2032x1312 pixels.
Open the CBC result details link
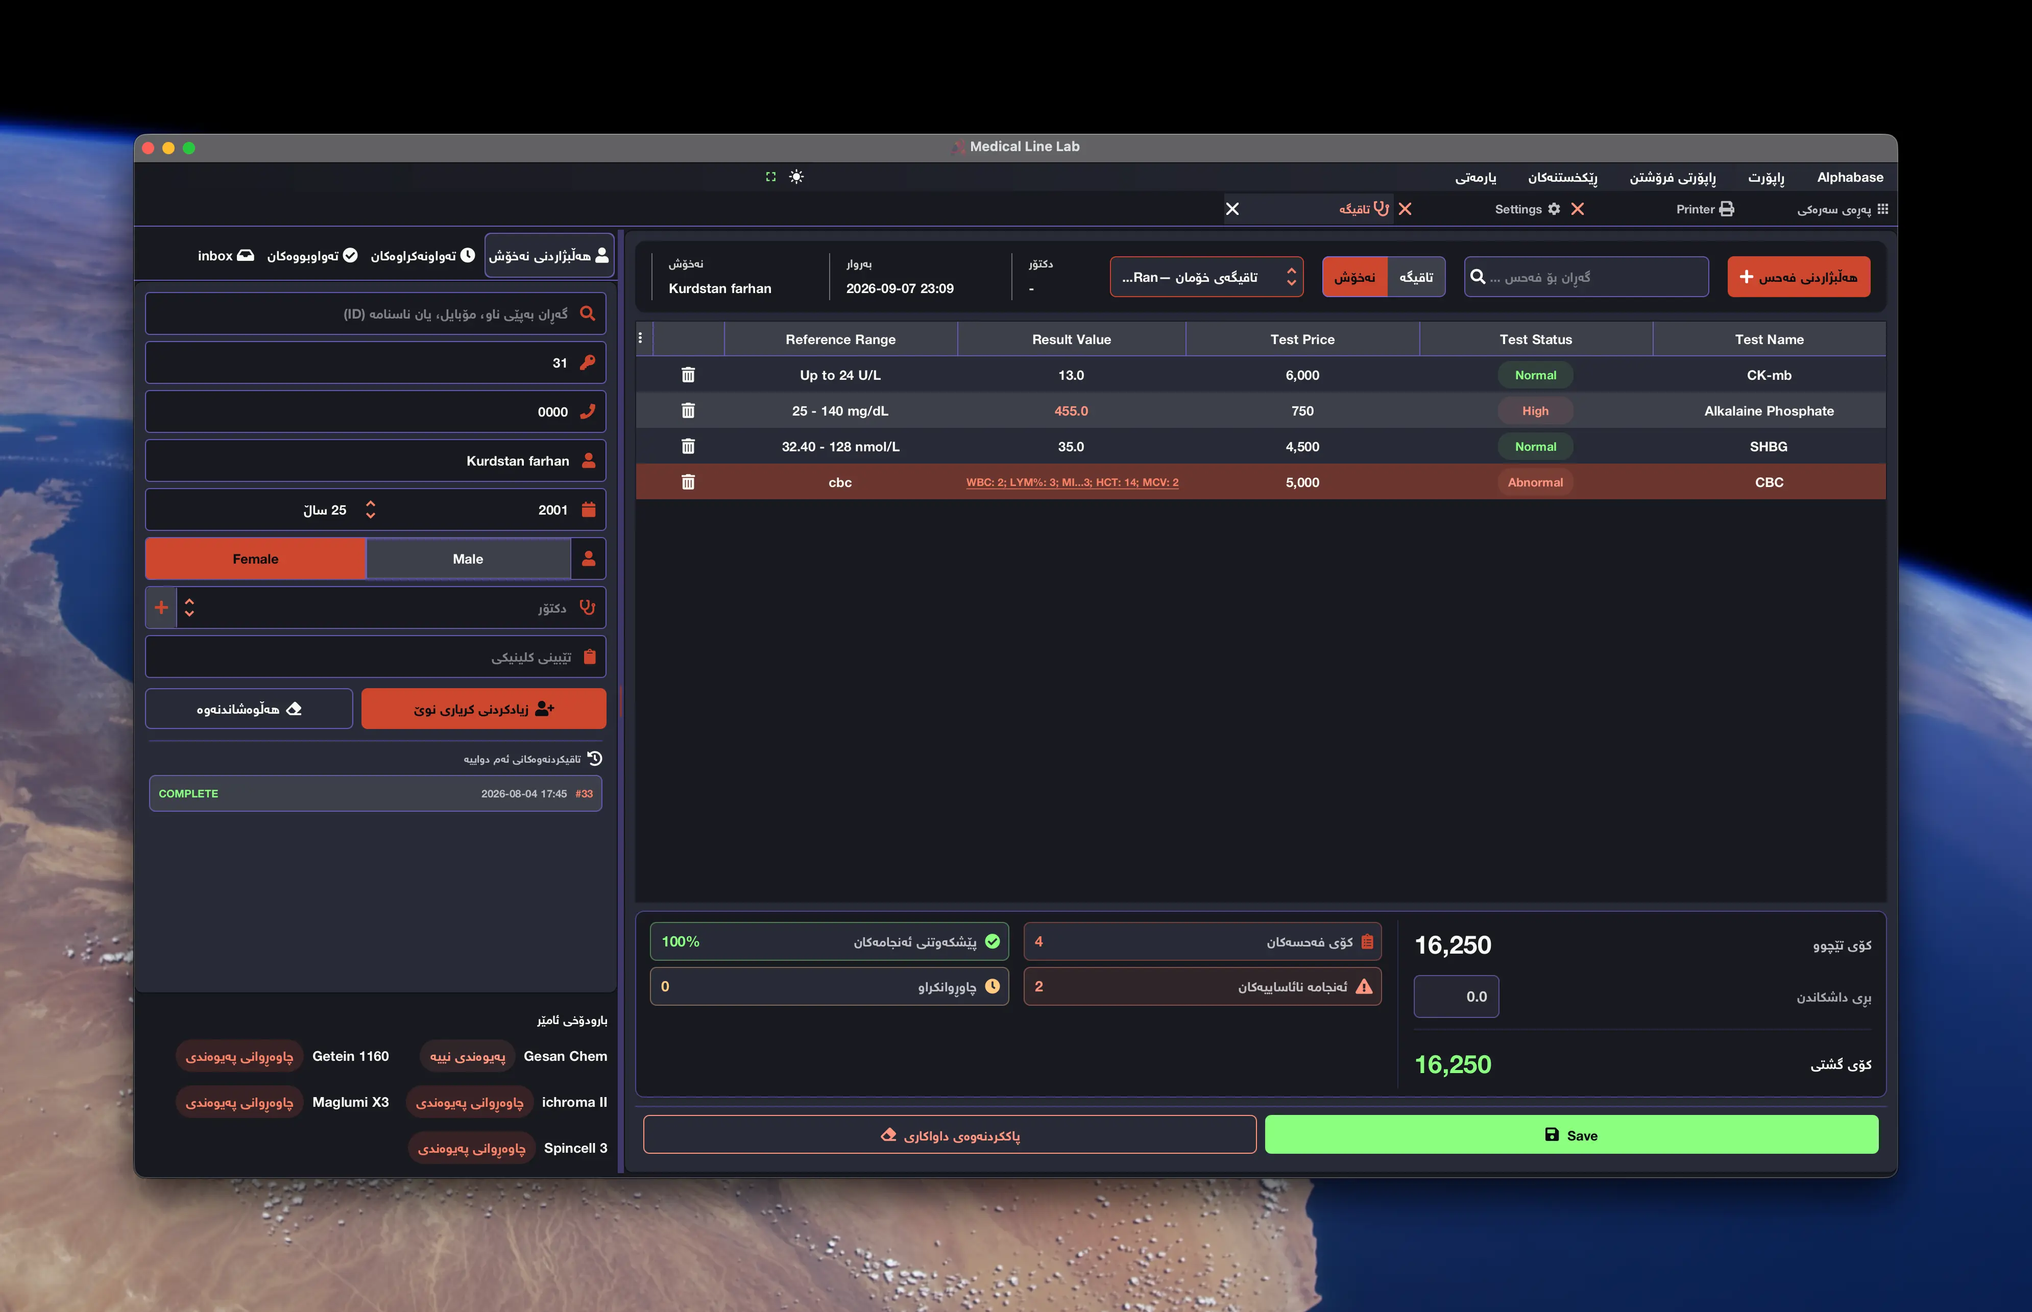[x=1072, y=482]
